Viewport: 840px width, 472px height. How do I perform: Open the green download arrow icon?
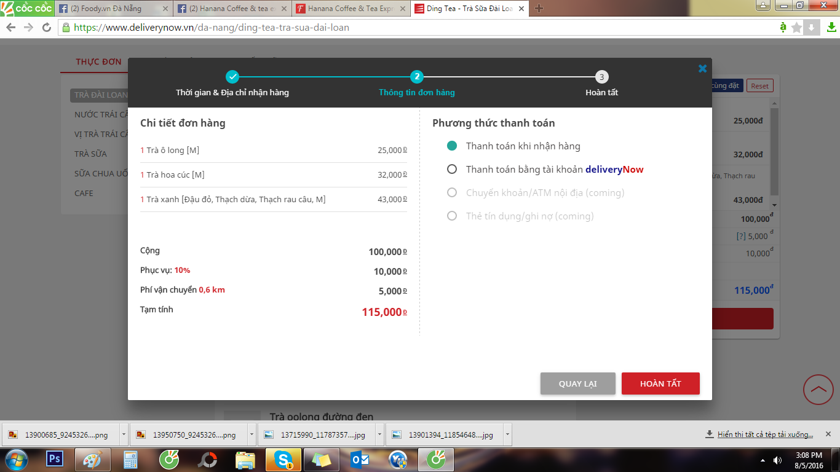pyautogui.click(x=831, y=28)
